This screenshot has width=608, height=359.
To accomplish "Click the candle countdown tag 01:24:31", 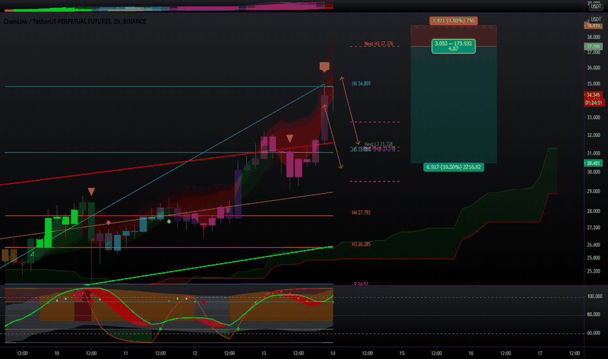I will tap(593, 103).
